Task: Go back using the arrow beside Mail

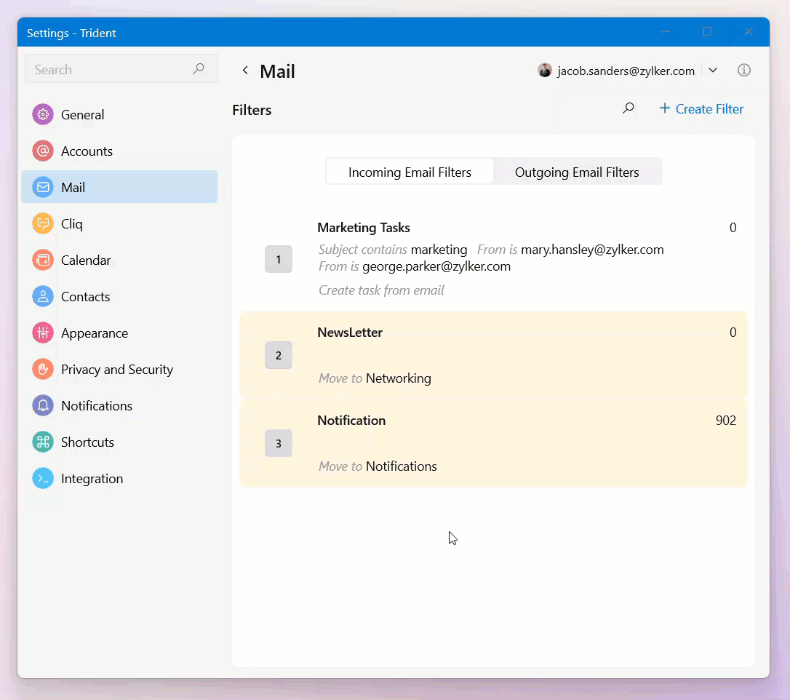Action: [245, 71]
